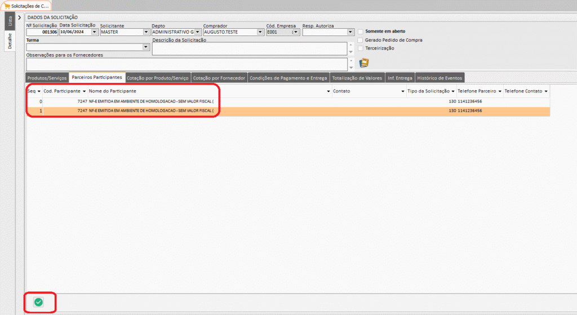Click the Solicitações de C... window tab
Viewport: 577px width, 315px height.
26,6
